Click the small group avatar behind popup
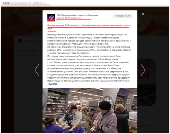The width and height of the screenshot is (170, 134). [x=20, y=41]
